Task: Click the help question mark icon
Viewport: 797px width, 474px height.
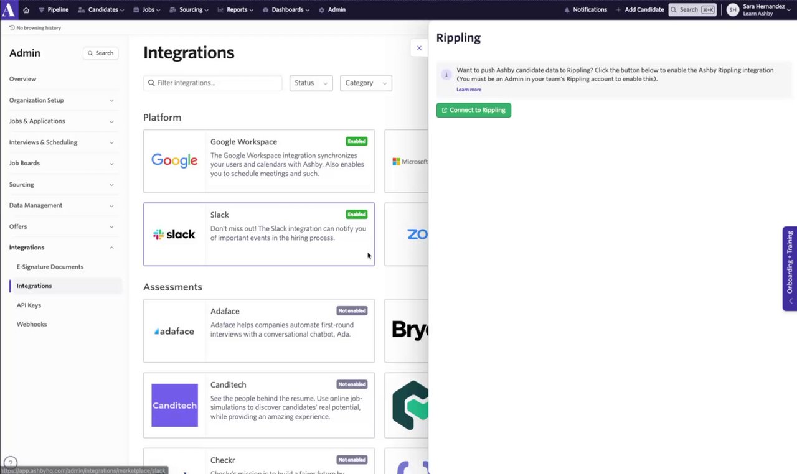Action: (10, 463)
